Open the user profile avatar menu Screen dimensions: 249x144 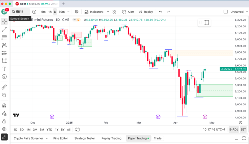coord(4,12)
